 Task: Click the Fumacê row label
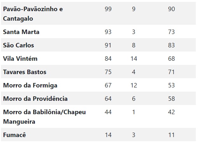[15, 135]
